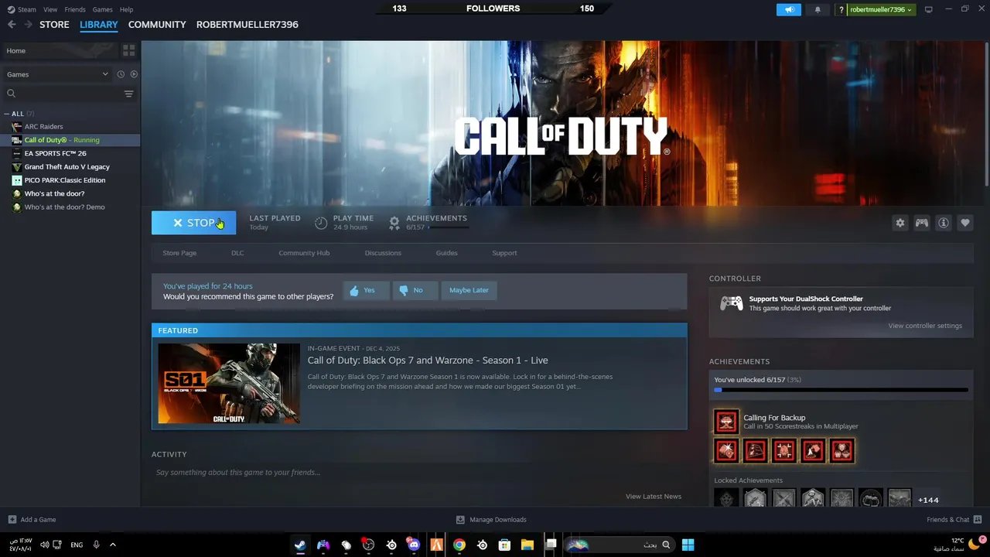Open Black Ops 7 Season 1 article title
The height and width of the screenshot is (557, 990).
point(428,361)
